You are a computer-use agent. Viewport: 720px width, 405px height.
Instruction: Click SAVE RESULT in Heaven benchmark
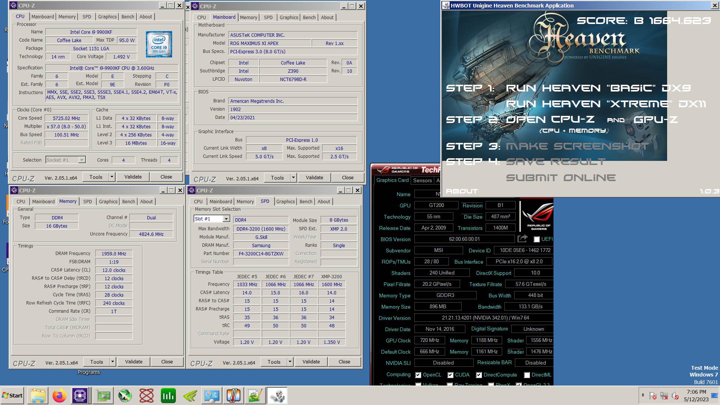pyautogui.click(x=555, y=162)
